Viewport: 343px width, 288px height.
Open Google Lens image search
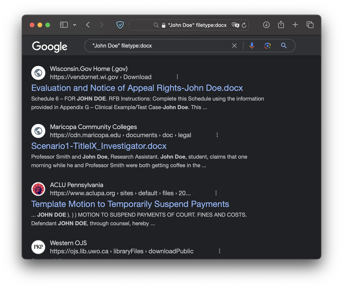[268, 46]
